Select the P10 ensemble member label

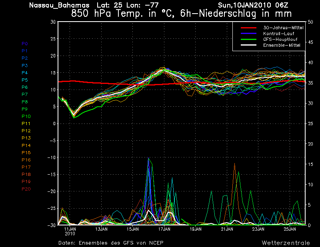click(x=26, y=116)
